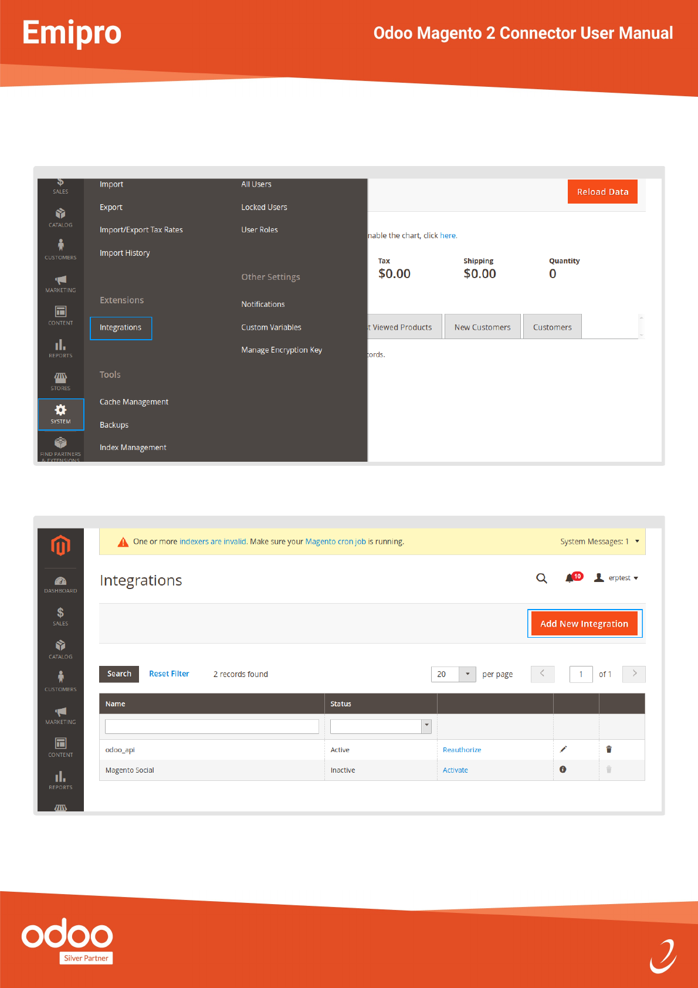This screenshot has height=988, width=698.
Task: Click Reauthorize link for odoo_api
Action: [462, 750]
